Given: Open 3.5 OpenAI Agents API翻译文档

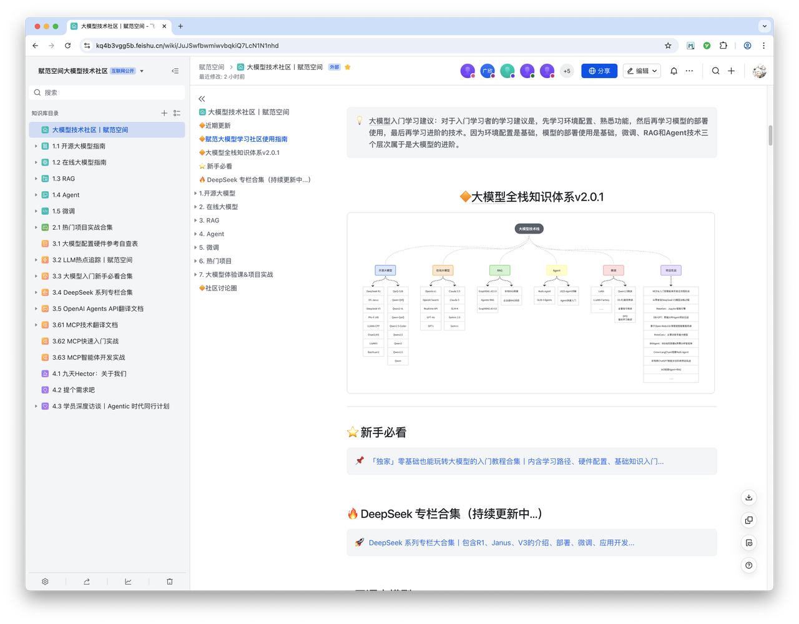Looking at the screenshot, I should click(x=107, y=309).
